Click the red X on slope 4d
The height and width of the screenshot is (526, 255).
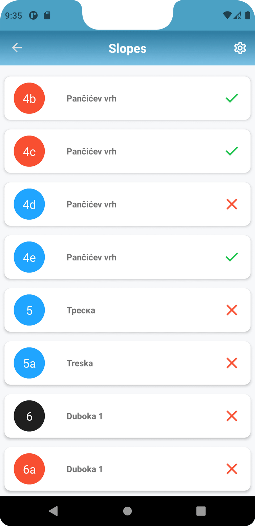pyautogui.click(x=232, y=204)
